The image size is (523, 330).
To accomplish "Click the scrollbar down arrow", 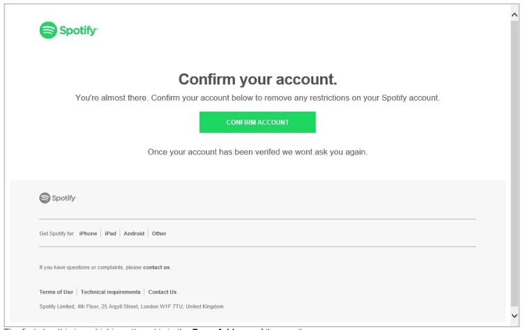I will pyautogui.click(x=515, y=315).
